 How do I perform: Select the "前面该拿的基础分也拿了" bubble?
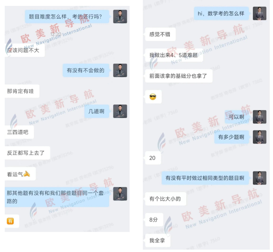coord(178,76)
